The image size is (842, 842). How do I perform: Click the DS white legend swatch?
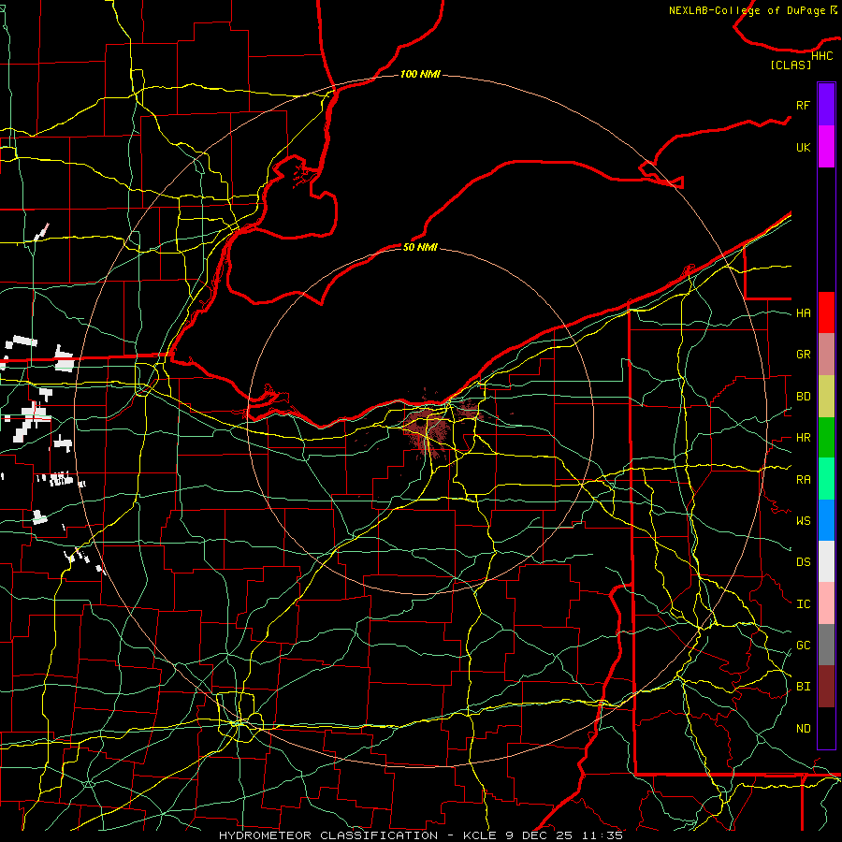click(x=826, y=561)
